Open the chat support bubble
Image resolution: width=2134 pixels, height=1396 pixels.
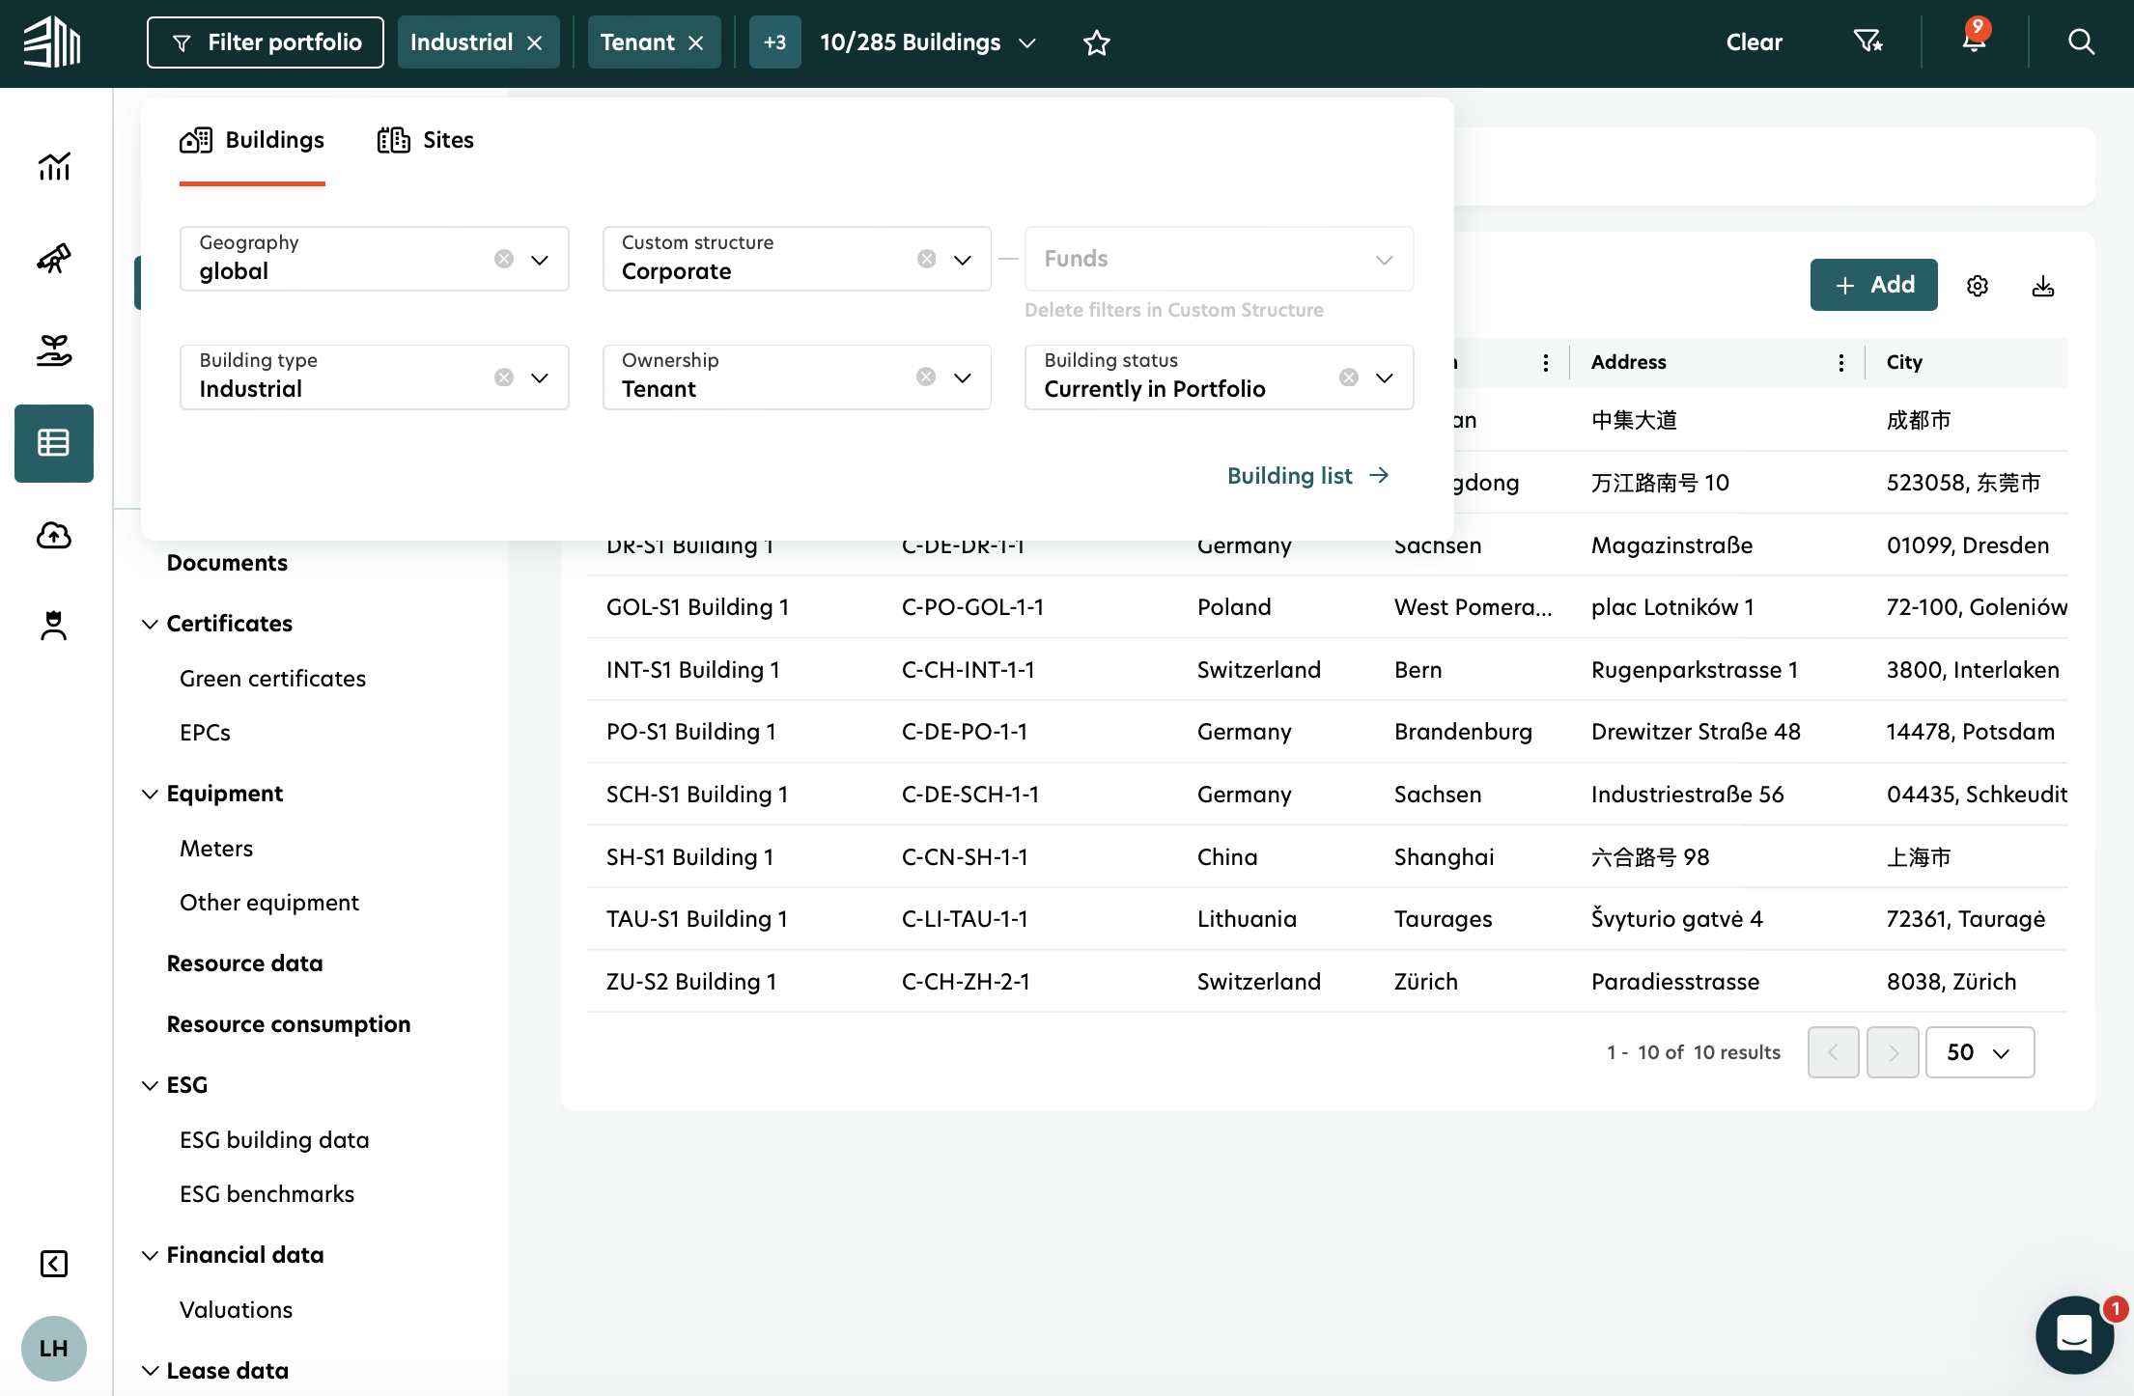tap(2074, 1334)
